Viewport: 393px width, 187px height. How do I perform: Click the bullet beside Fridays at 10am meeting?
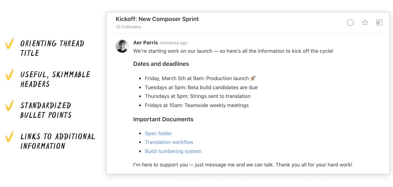(x=140, y=105)
